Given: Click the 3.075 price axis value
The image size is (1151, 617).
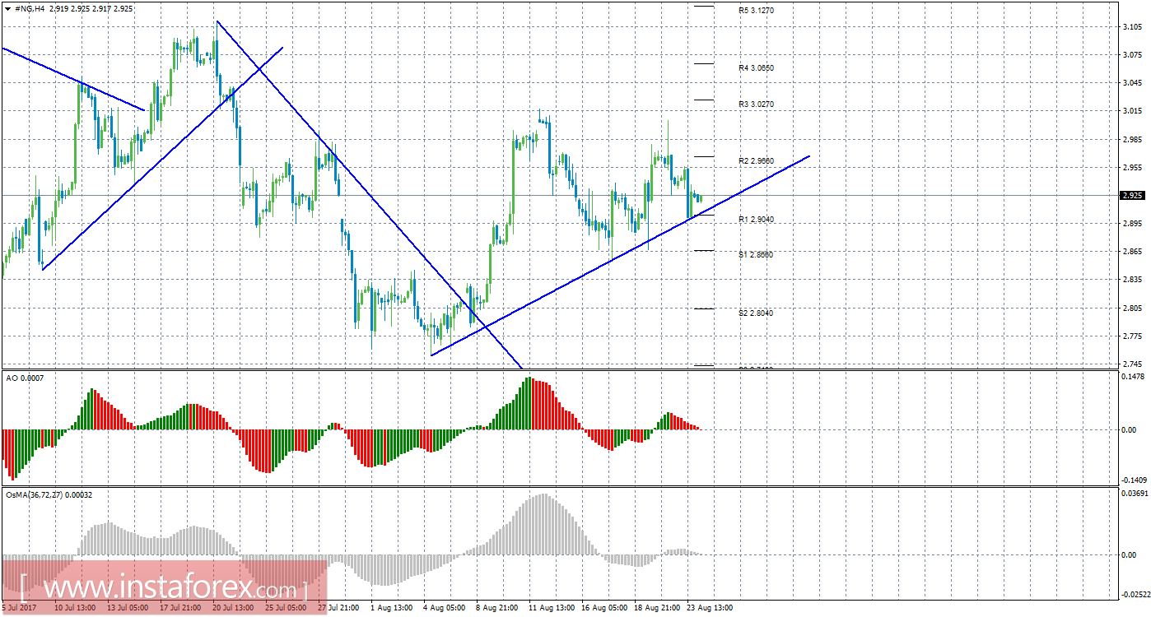Looking at the screenshot, I should (1133, 54).
